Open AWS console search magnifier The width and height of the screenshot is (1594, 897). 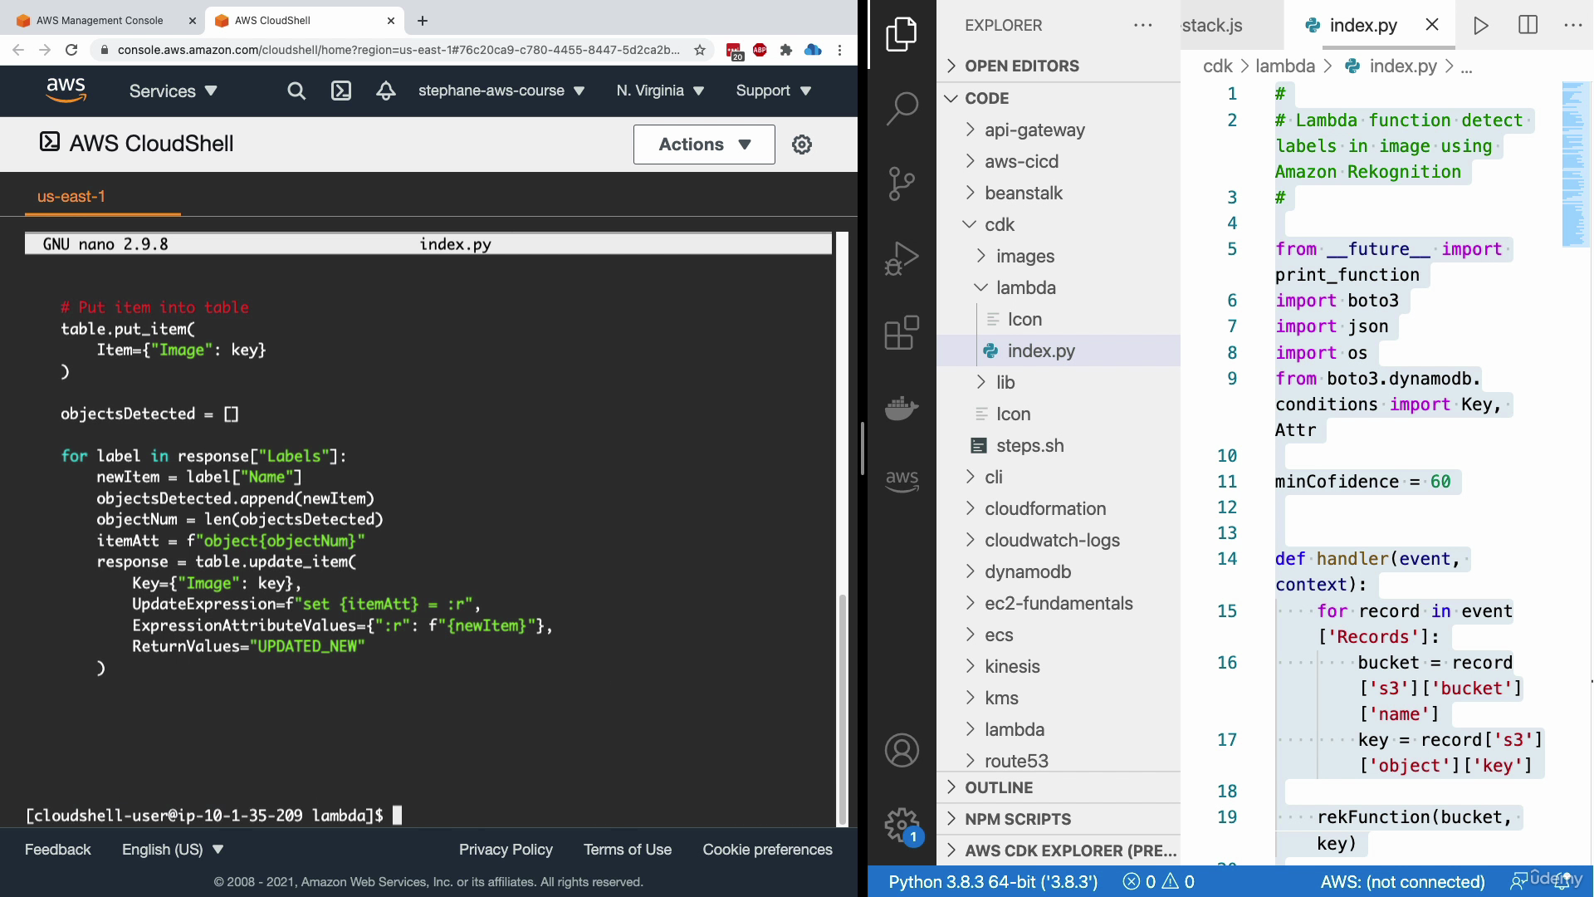pyautogui.click(x=296, y=91)
